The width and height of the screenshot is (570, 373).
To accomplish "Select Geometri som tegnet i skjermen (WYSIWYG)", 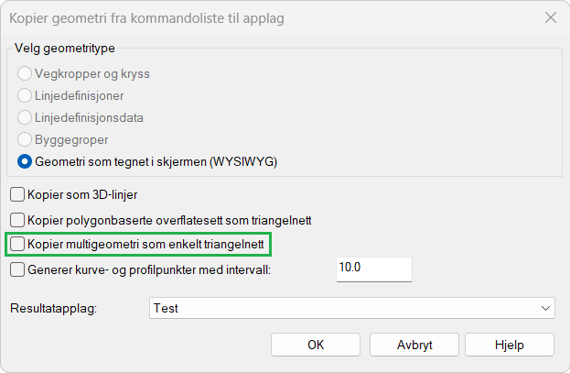I will (25, 161).
